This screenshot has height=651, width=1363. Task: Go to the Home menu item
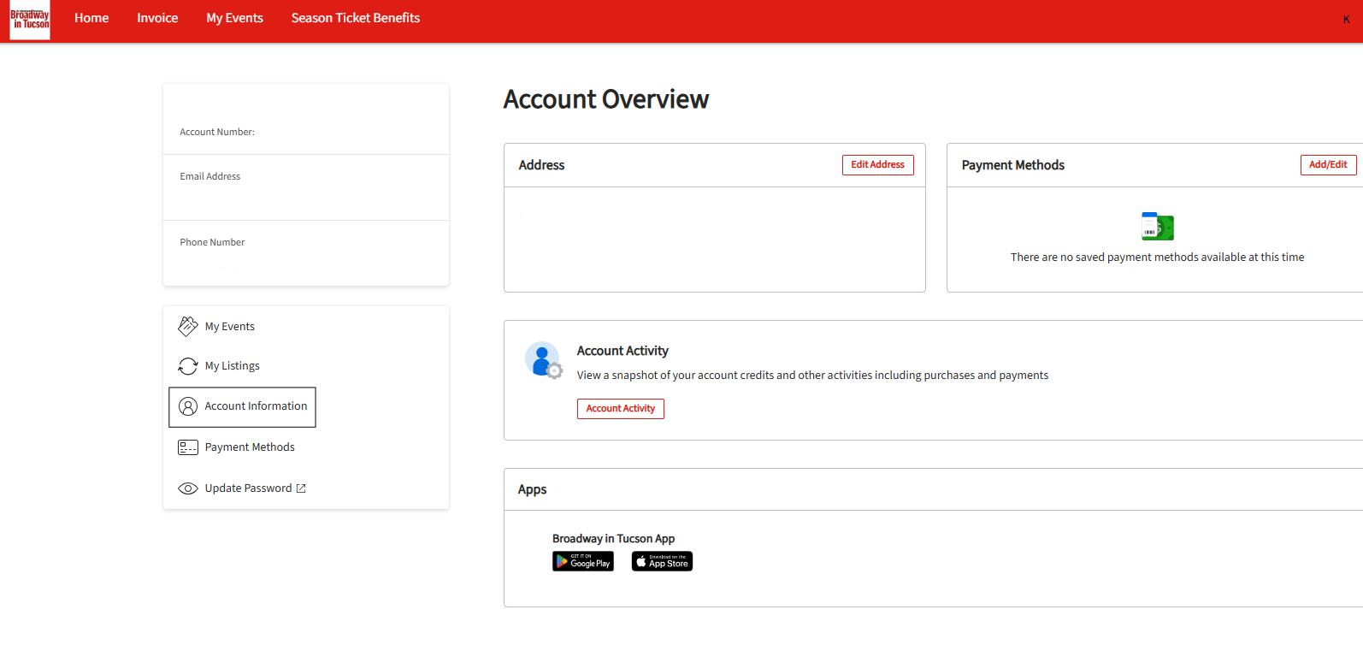[x=91, y=18]
